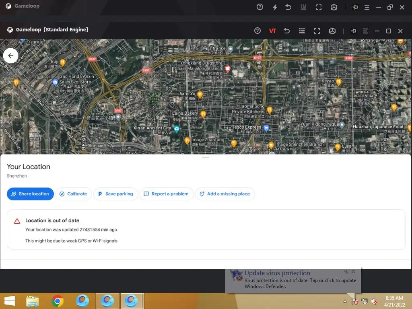Image resolution: width=412 pixels, height=309 pixels.
Task: Click lightning boost icon in outer Gameloop bar
Action: (x=275, y=7)
